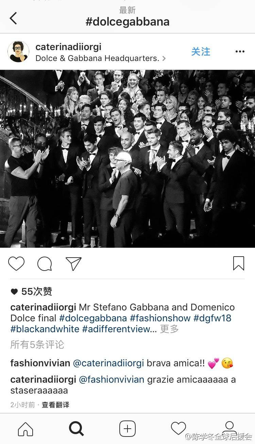Open the Search tab magnifier icon
Screen dimensions: 255x444
tap(76, 429)
